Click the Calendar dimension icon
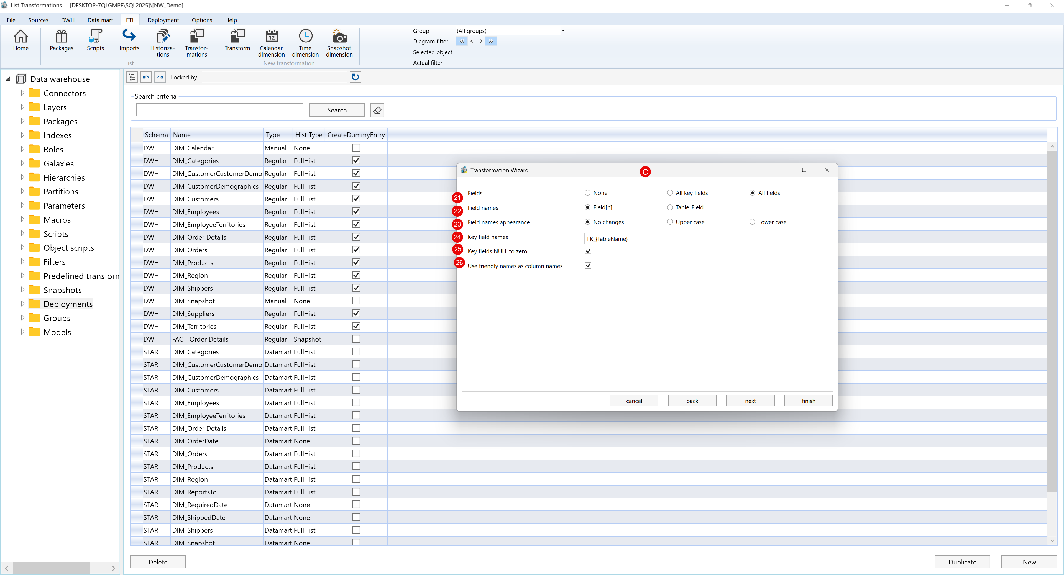 (271, 37)
